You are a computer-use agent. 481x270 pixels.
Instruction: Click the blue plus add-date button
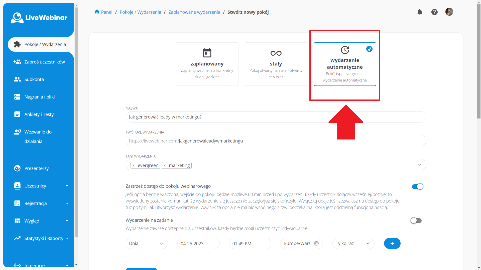(392, 243)
